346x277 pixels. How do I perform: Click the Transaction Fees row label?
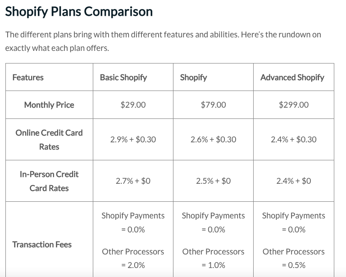pos(42,245)
